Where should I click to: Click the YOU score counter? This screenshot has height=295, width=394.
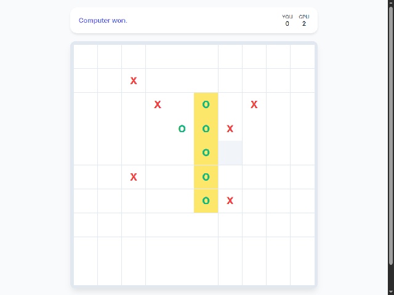(287, 21)
